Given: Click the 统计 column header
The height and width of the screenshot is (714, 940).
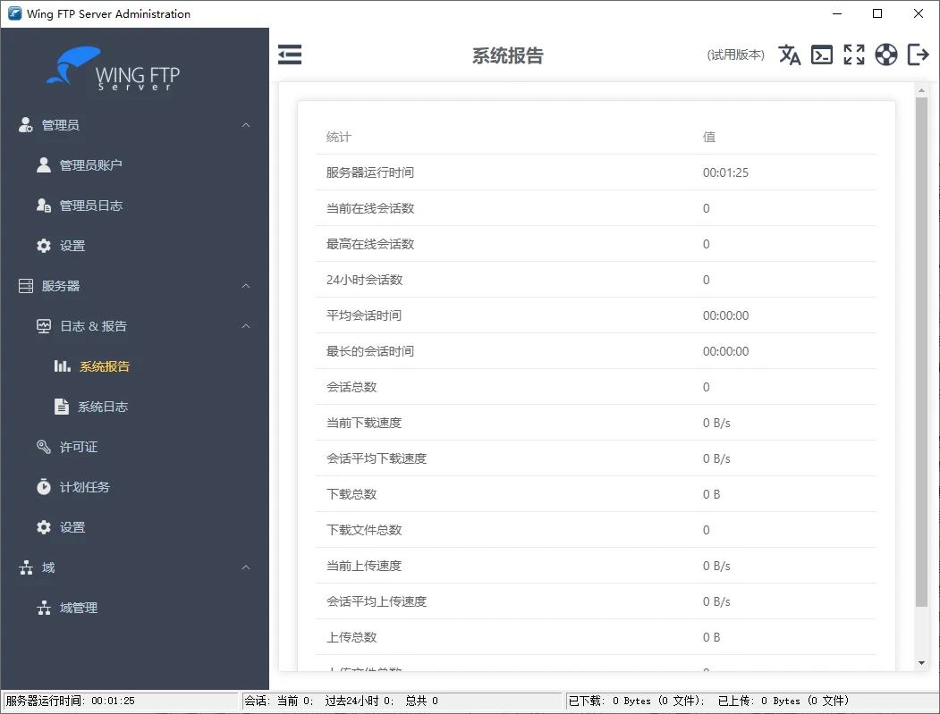Looking at the screenshot, I should [339, 137].
